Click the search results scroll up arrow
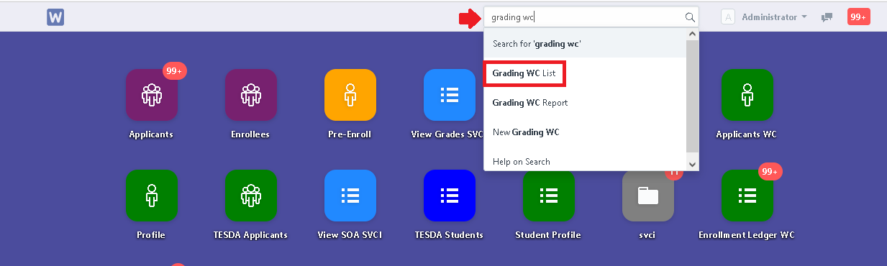The height and width of the screenshot is (266, 887). click(x=693, y=34)
